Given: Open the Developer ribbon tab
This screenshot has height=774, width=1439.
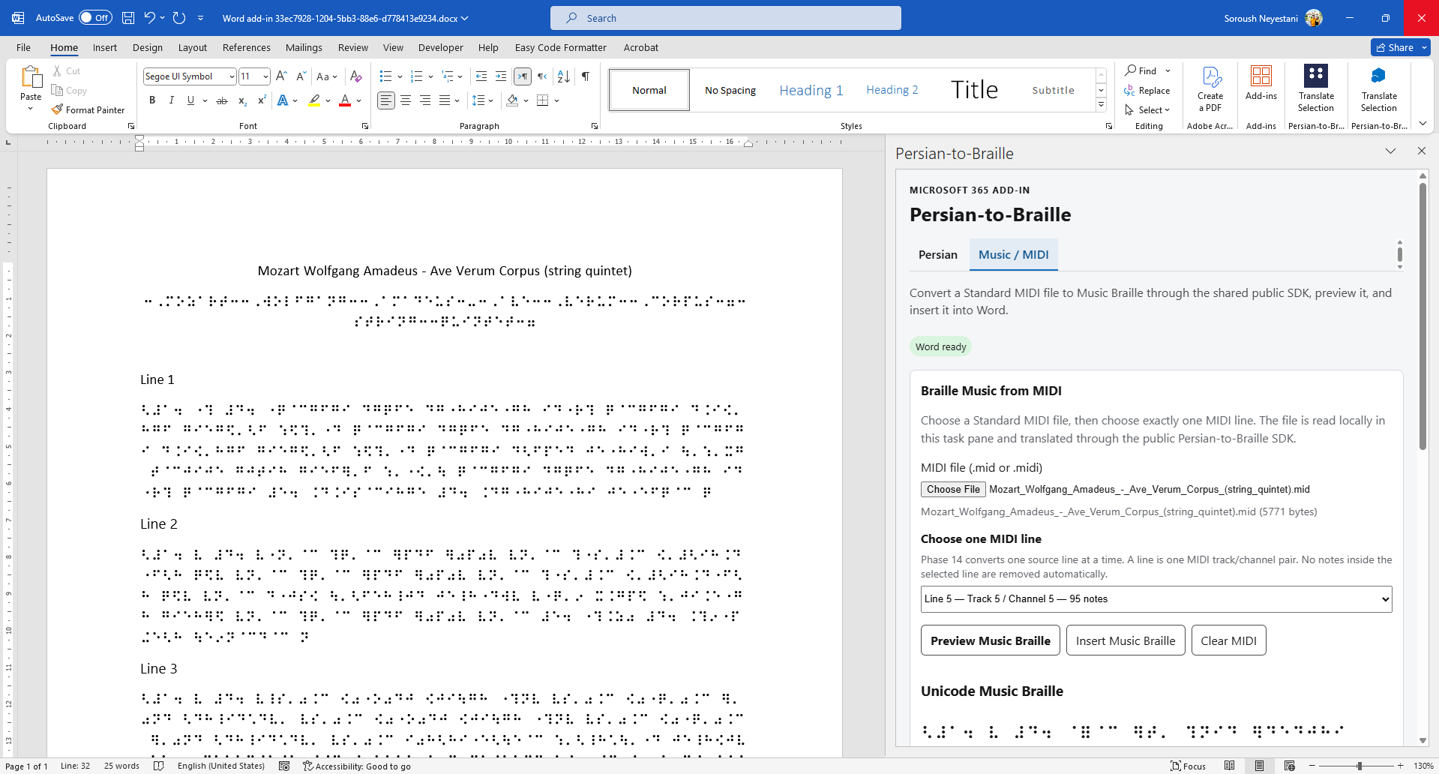Looking at the screenshot, I should click(x=441, y=47).
